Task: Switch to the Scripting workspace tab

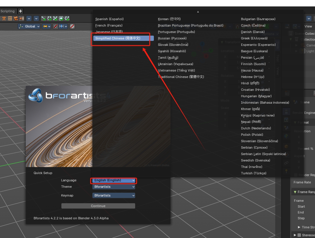Action: tap(8, 11)
